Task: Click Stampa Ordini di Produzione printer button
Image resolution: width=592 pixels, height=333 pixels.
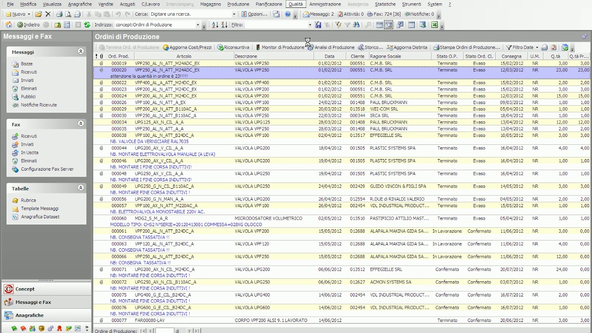Action: pyautogui.click(x=467, y=47)
